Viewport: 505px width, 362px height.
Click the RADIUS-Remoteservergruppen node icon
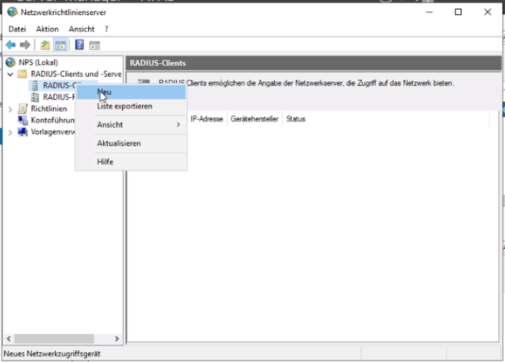pos(35,97)
